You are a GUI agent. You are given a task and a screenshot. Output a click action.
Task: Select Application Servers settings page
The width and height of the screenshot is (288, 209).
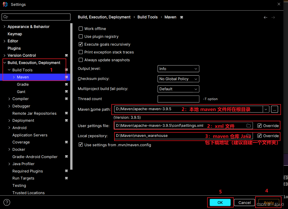(x=30, y=135)
